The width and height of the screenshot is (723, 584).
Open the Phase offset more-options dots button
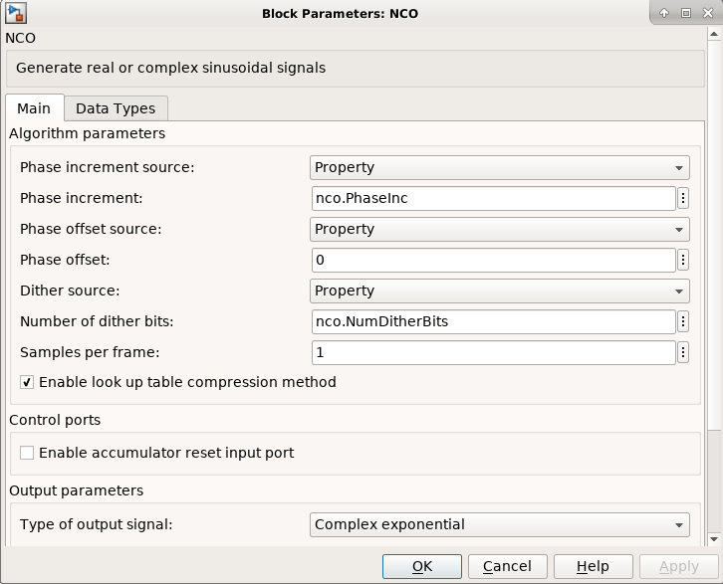(x=683, y=260)
